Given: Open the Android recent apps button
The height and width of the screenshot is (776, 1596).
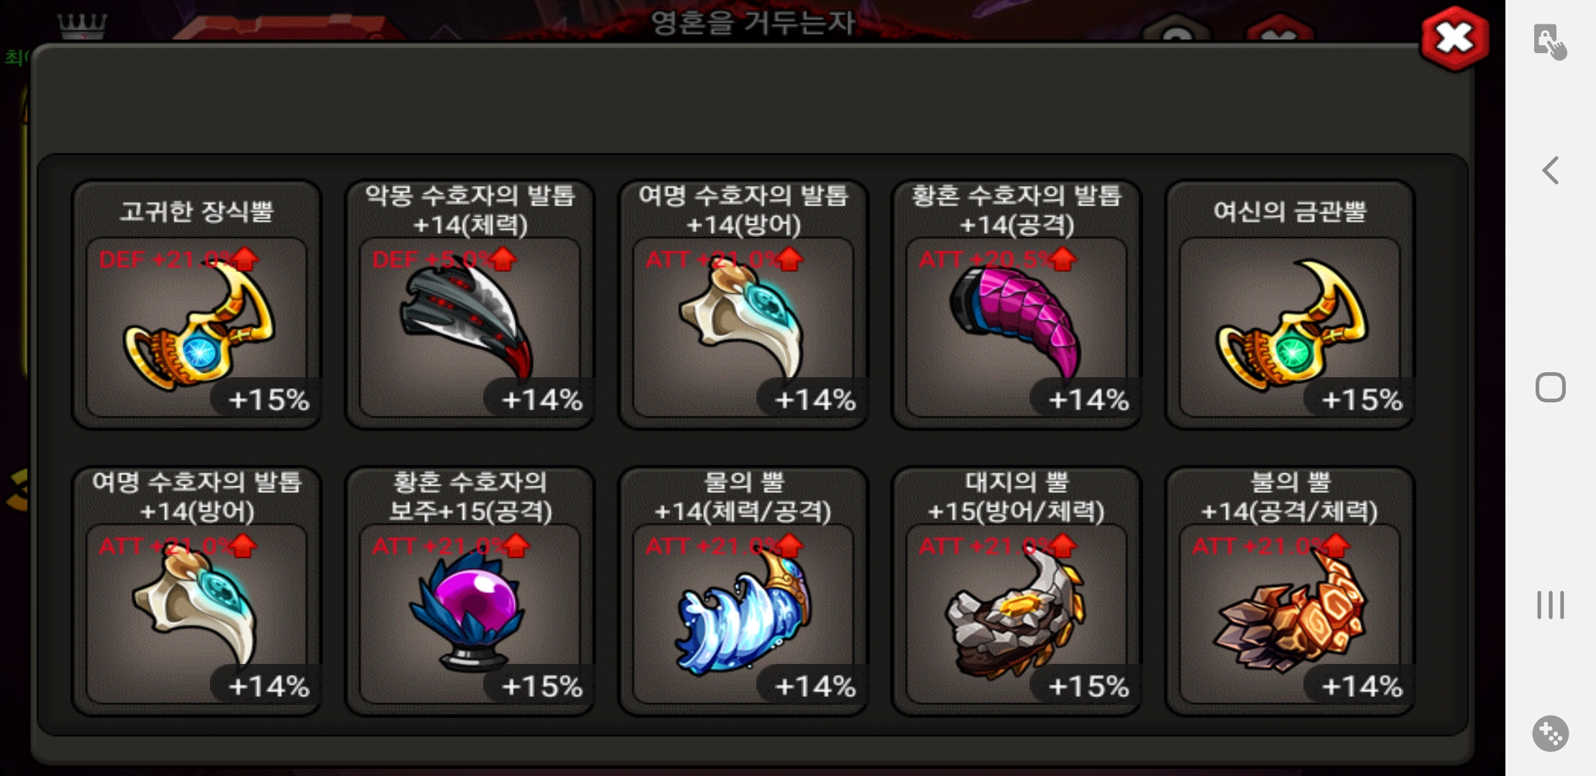Looking at the screenshot, I should pos(1551,605).
